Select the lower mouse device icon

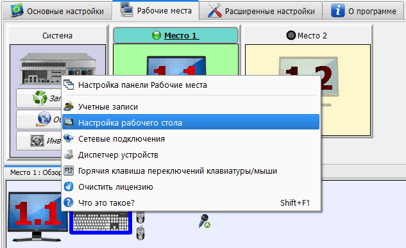[140, 233]
